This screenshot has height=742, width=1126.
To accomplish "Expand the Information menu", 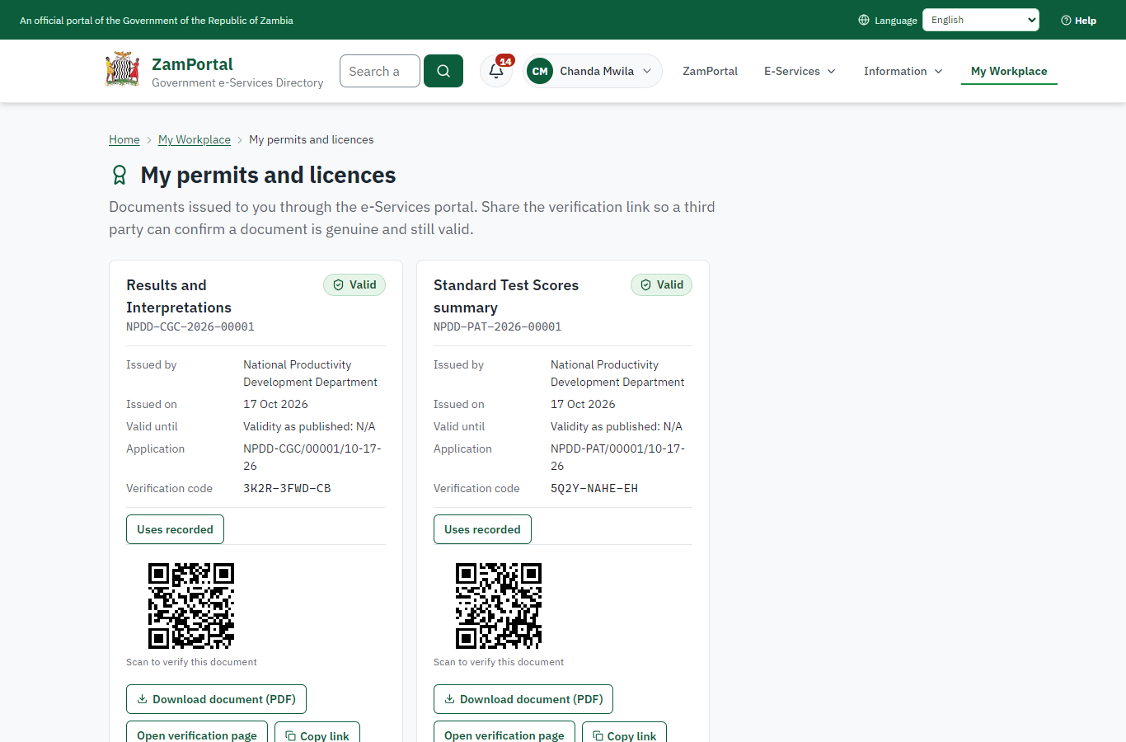I will (x=903, y=71).
